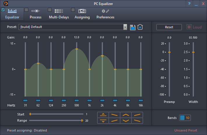Click the Preamp slider handle
Screen dimensions: 207x135
point(169,52)
